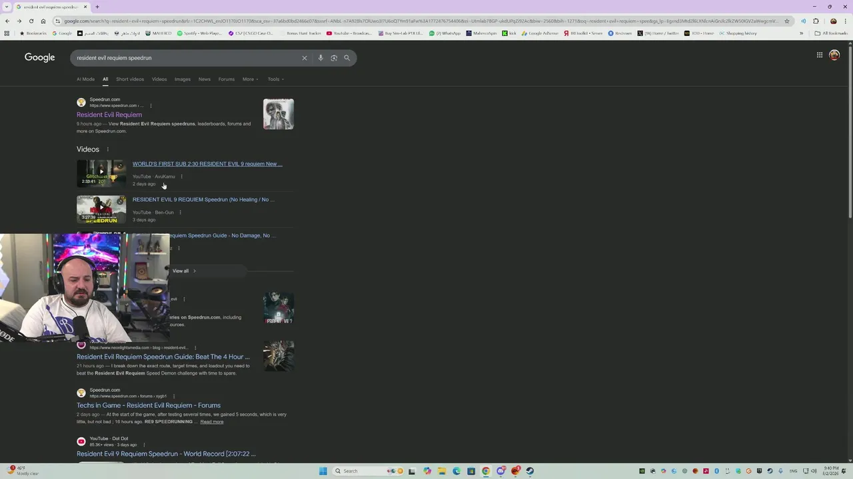Image resolution: width=853 pixels, height=479 pixels.
Task: Click Read more on the forum snippet
Action: point(212,422)
